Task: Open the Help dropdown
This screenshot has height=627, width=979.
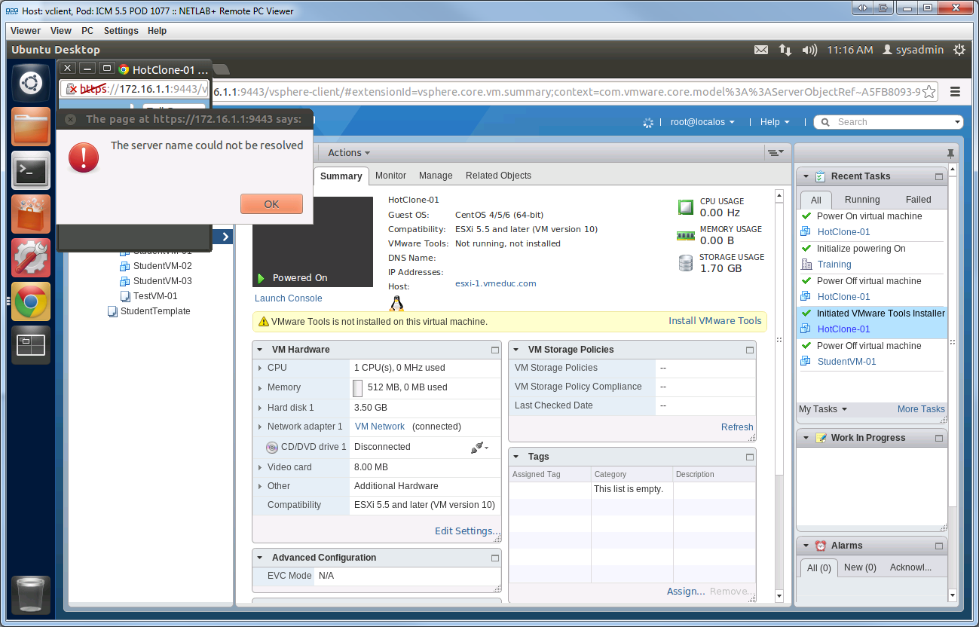Action: coord(775,122)
